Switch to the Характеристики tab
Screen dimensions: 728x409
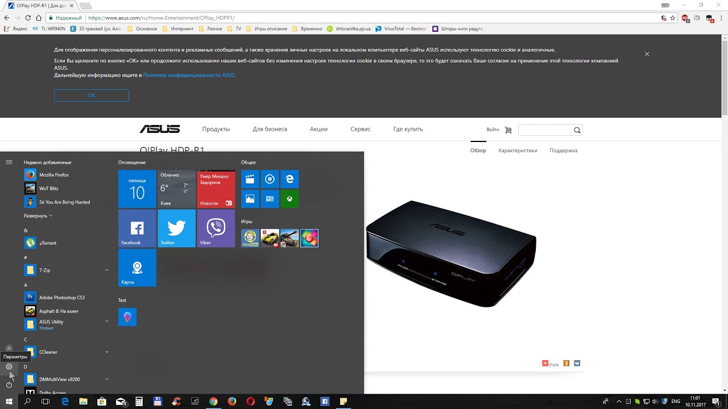[518, 151]
